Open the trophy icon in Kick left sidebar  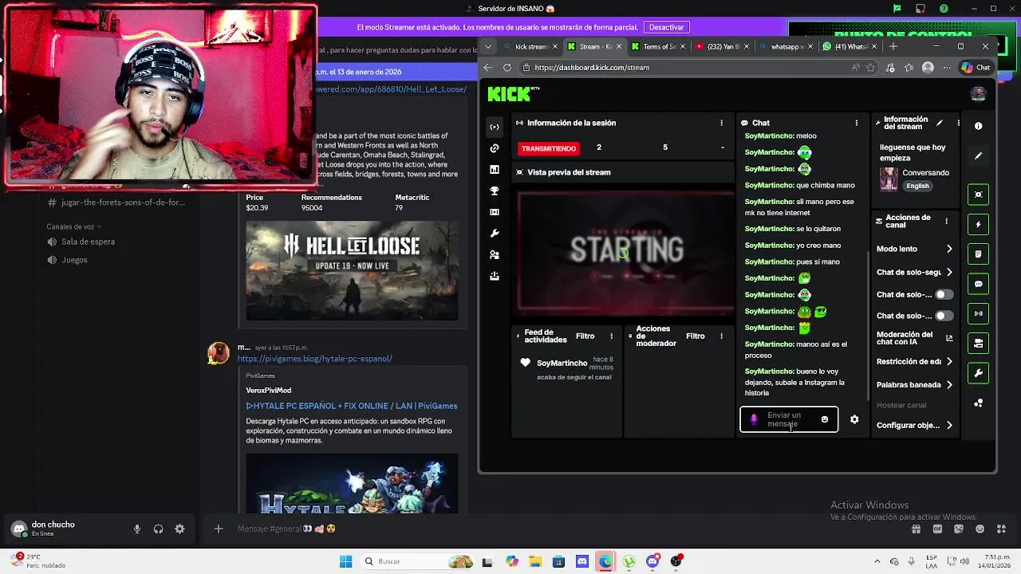tap(495, 191)
